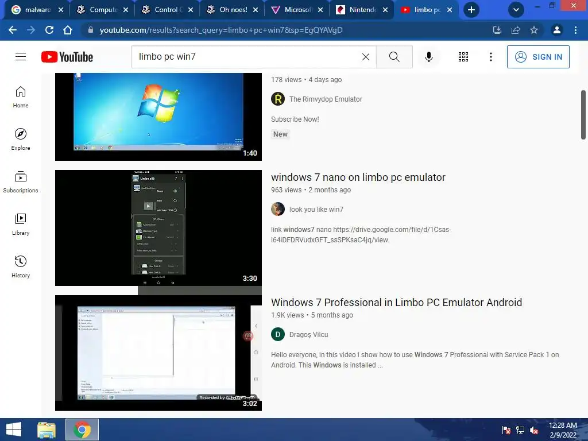This screenshot has height=441, width=588.
Task: Click the look you like win7 avatar
Action: pyautogui.click(x=278, y=209)
